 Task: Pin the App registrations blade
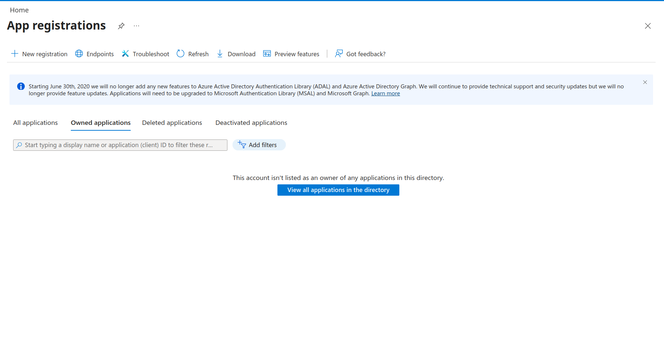click(x=121, y=26)
